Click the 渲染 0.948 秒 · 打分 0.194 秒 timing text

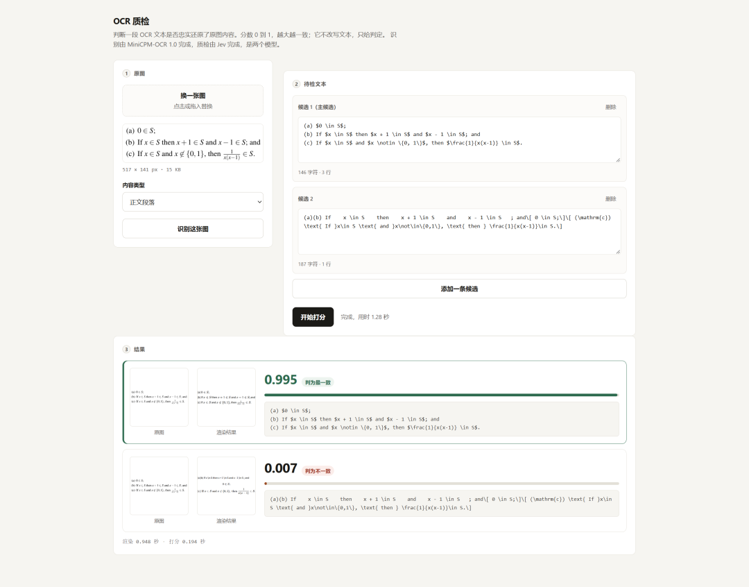click(x=164, y=542)
